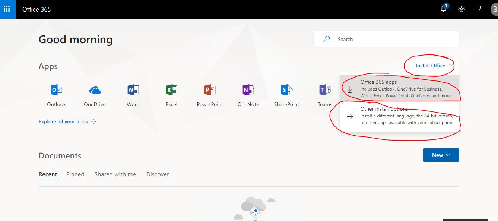Follow the Explore all your apps link
498x221 pixels.
[67, 121]
